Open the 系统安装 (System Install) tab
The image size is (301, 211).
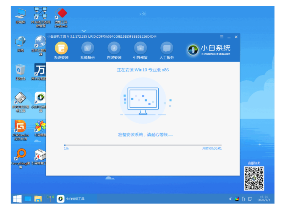click(x=61, y=50)
